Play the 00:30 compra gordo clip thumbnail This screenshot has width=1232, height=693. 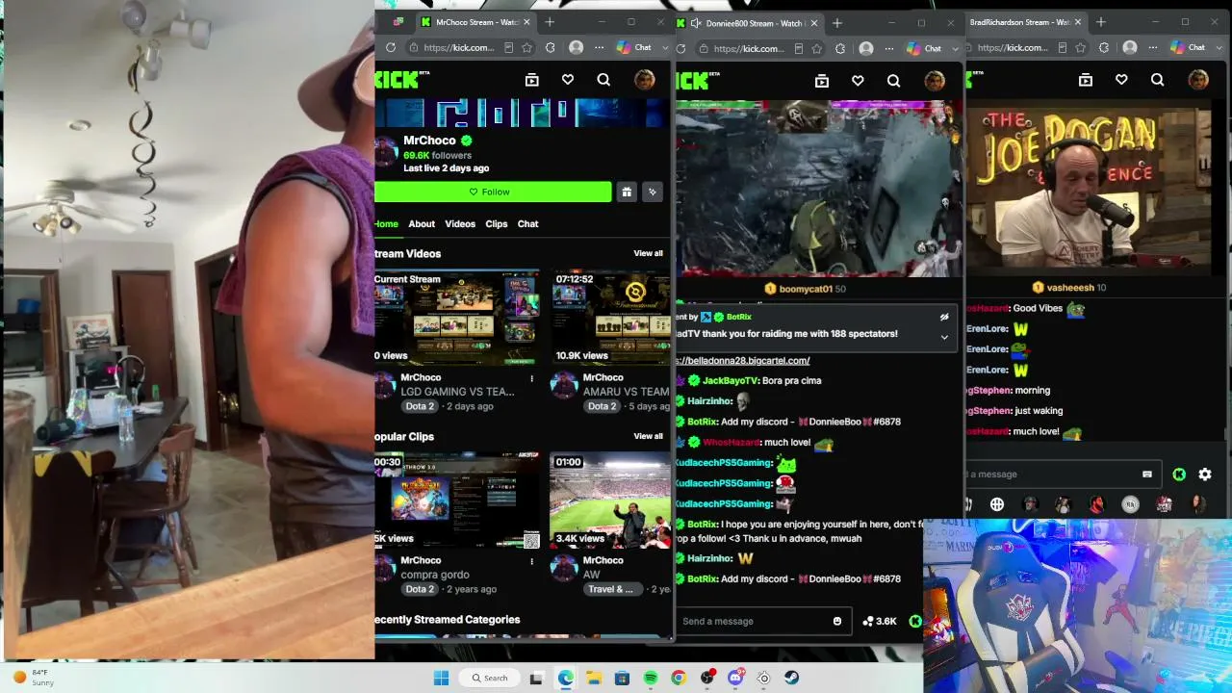[x=457, y=500]
